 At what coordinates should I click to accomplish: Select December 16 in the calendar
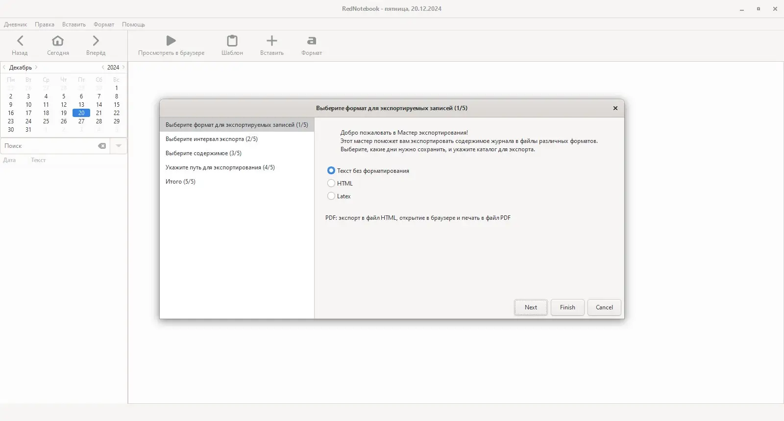point(11,113)
